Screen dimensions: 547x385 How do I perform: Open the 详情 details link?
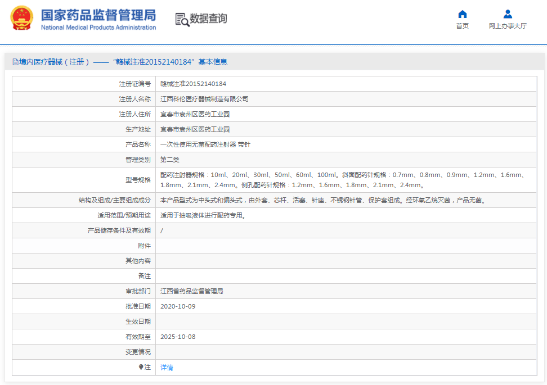pos(165,367)
